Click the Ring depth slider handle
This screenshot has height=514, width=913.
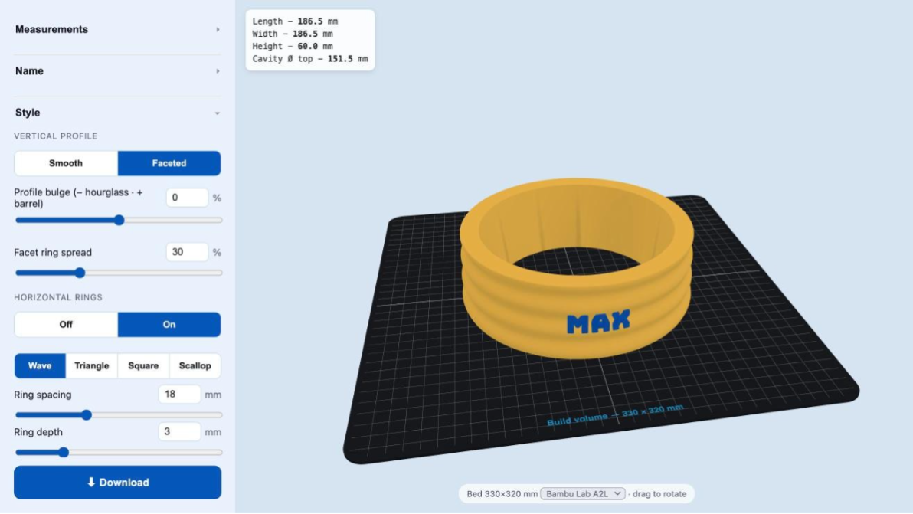click(64, 452)
